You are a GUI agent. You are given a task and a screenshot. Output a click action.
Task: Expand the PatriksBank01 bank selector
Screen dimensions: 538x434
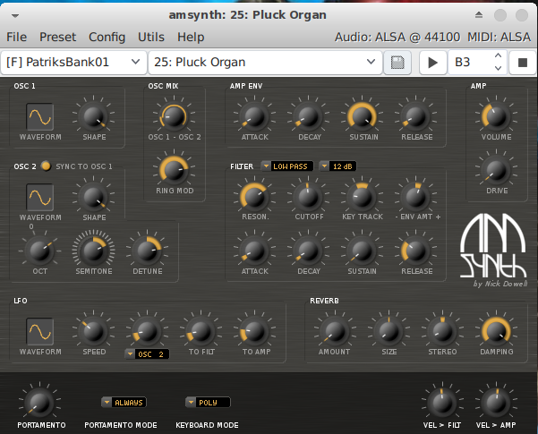[74, 63]
